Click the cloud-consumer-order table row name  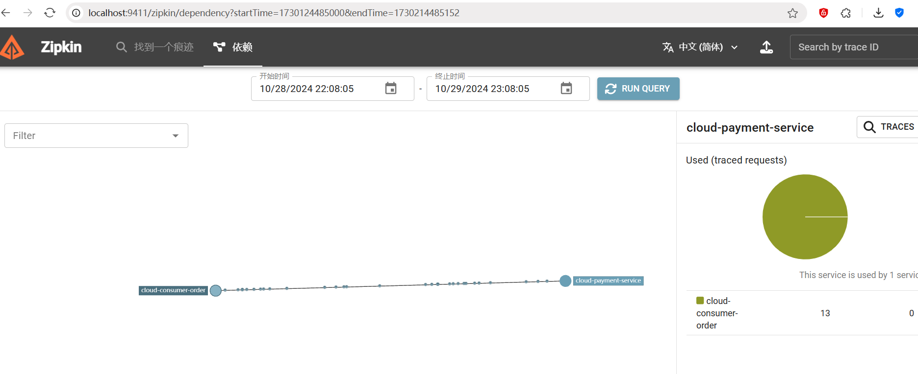717,313
